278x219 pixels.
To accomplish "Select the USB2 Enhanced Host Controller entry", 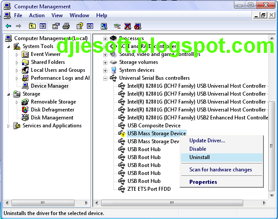I will [198, 118].
